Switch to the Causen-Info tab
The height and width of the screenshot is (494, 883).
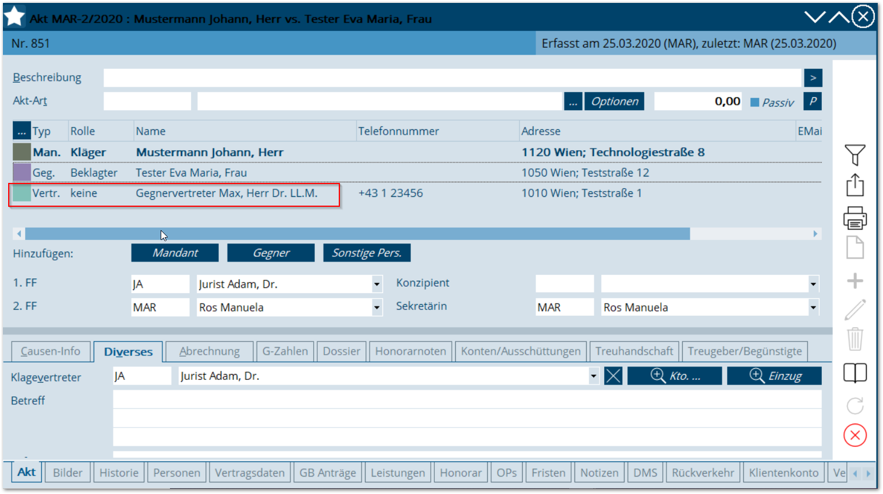pos(51,351)
